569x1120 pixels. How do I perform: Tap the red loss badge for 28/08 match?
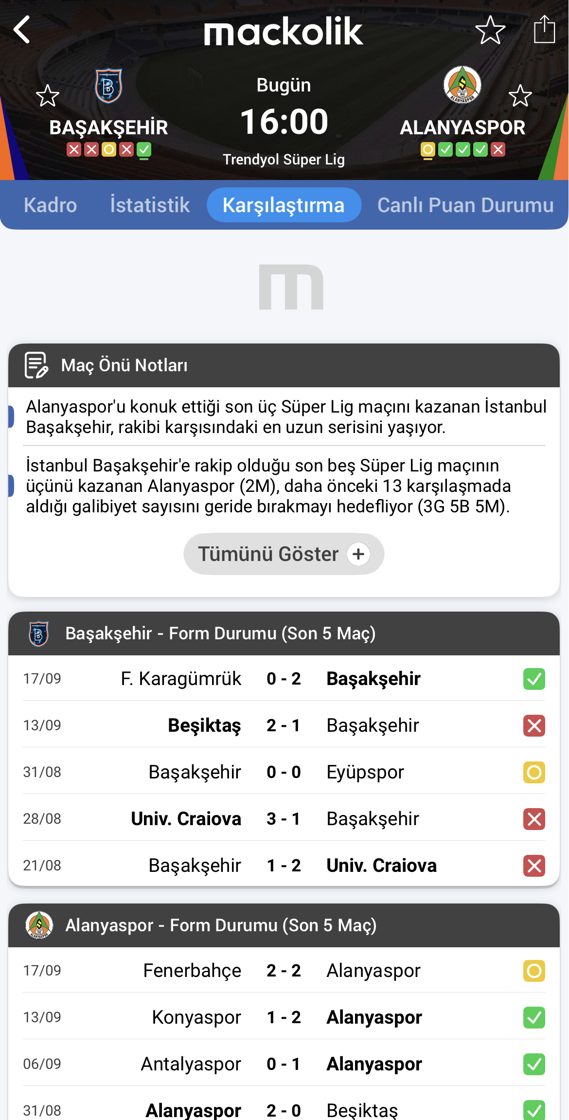pyautogui.click(x=534, y=819)
